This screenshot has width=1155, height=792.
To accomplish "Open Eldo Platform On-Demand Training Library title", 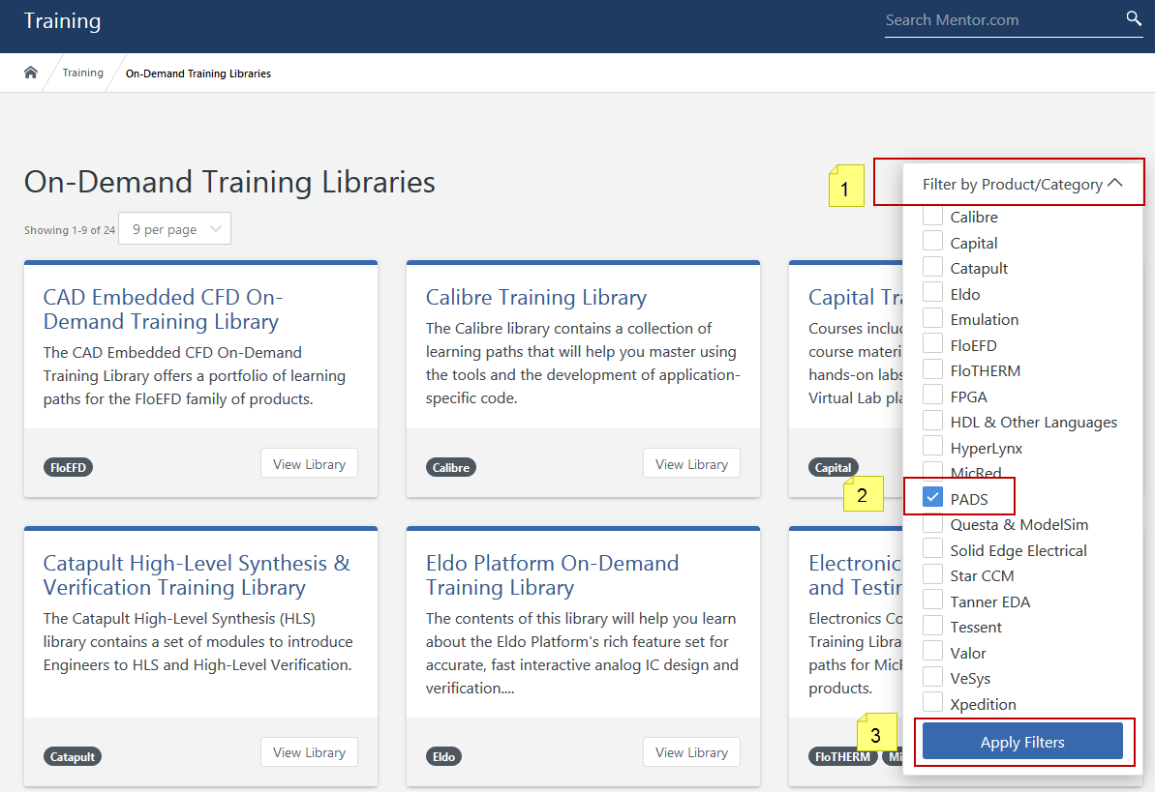I will click(553, 574).
